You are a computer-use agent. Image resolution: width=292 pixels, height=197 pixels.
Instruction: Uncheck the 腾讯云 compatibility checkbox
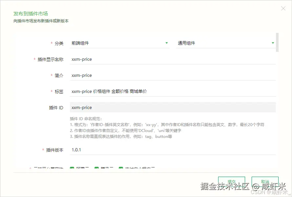pos(96,168)
